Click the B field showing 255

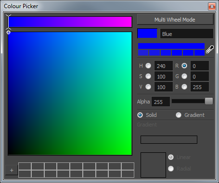pyautogui.click(x=200, y=87)
